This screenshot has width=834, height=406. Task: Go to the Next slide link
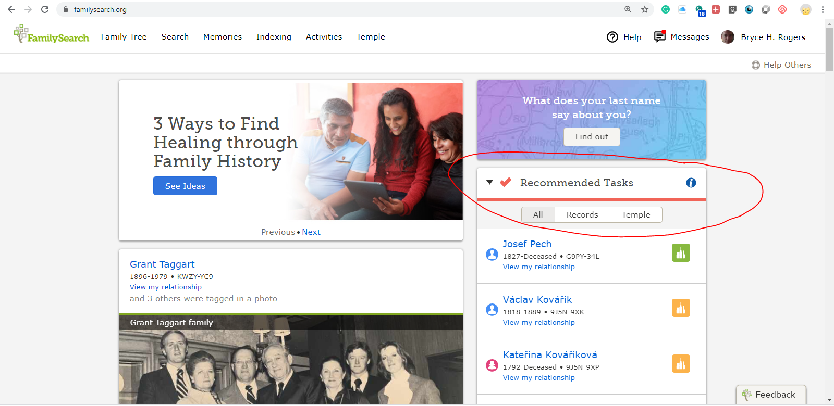click(311, 232)
